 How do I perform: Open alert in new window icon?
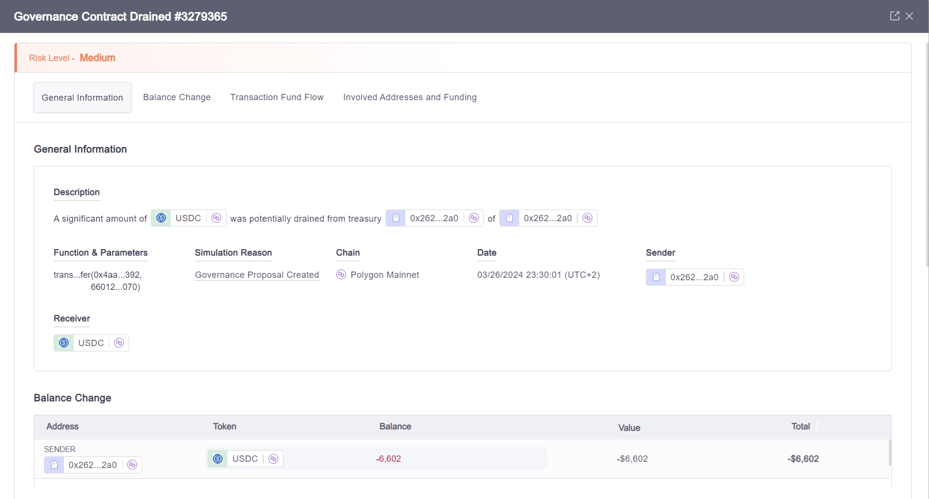[x=895, y=16]
